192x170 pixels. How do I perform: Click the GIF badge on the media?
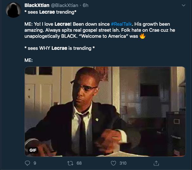pyautogui.click(x=33, y=150)
